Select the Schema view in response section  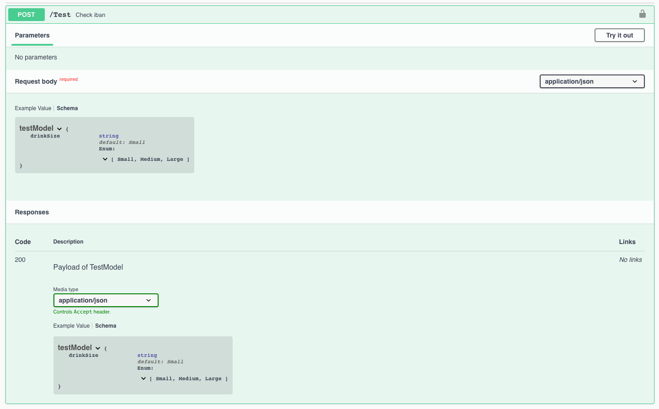(106, 325)
